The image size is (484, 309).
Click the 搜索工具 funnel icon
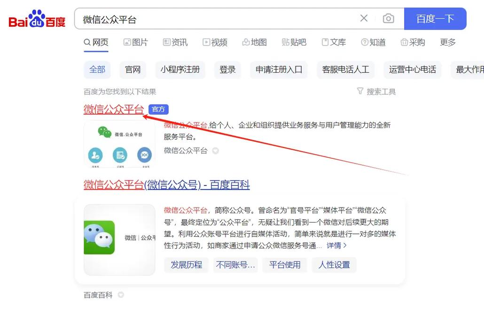(360, 91)
